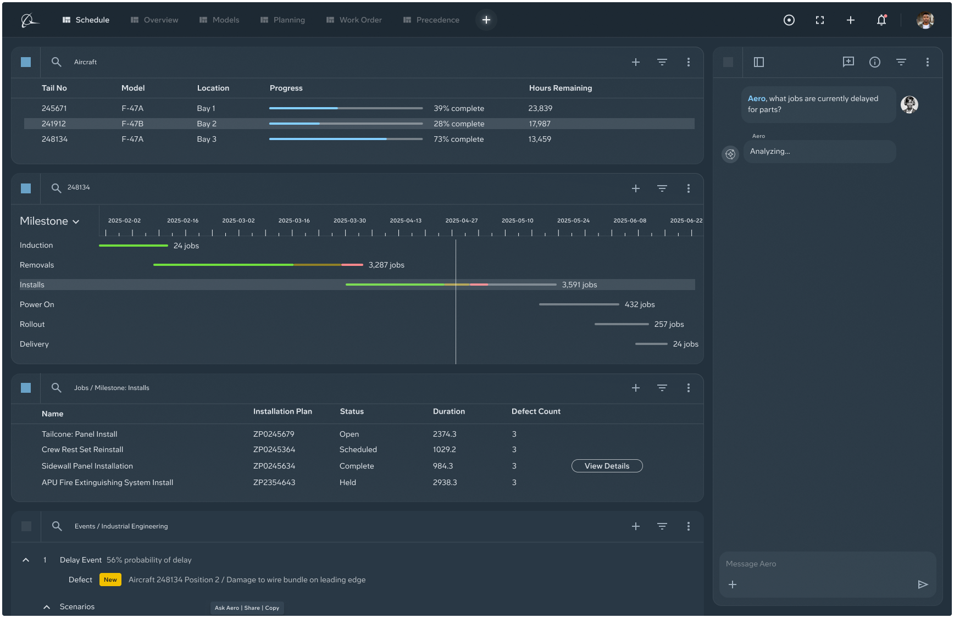Go to the Precedence tab
954x618 pixels.
coord(431,20)
